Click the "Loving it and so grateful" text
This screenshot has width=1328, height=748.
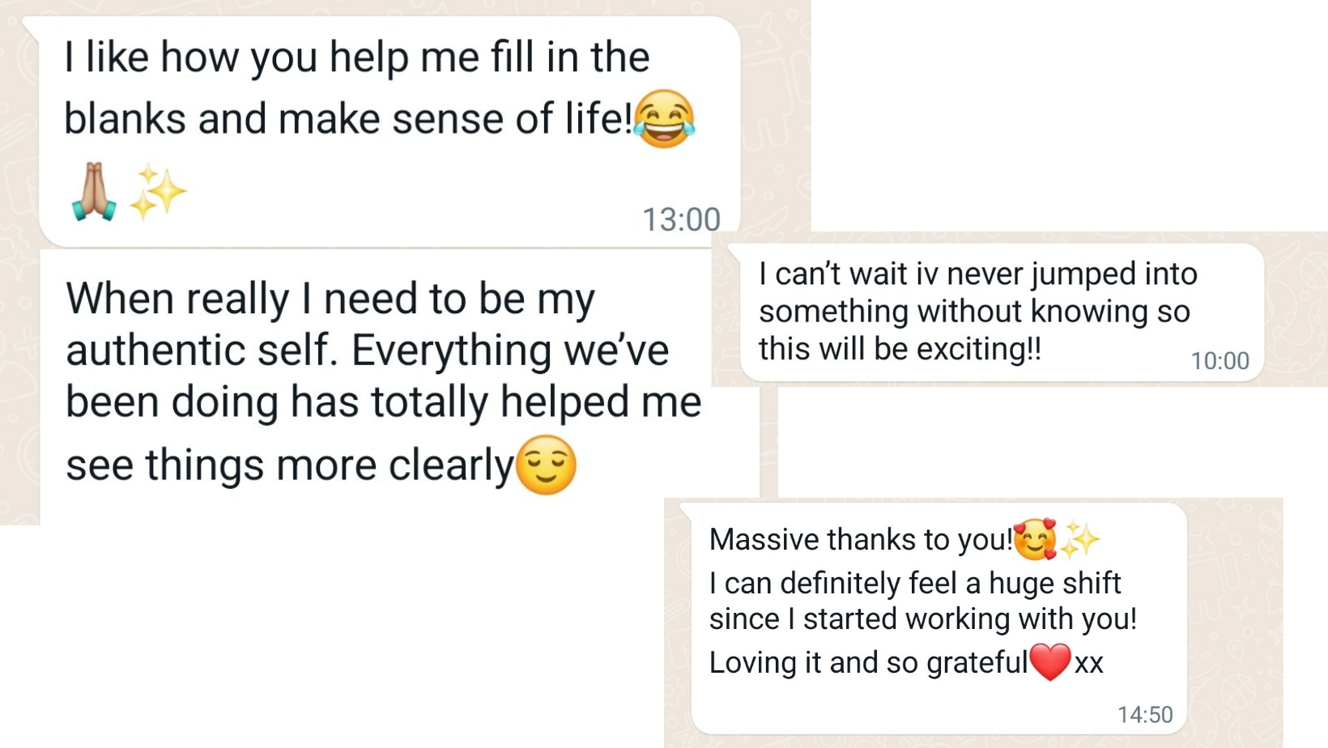868,662
